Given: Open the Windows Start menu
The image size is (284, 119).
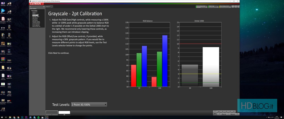Looking at the screenshot, I should click(x=2, y=117).
